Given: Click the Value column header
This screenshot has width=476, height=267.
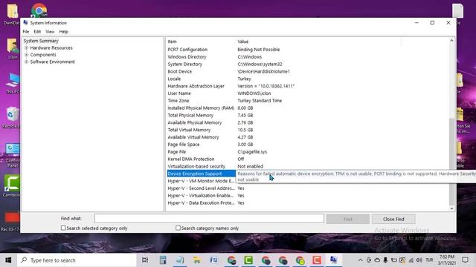Looking at the screenshot, I should 318,42.
